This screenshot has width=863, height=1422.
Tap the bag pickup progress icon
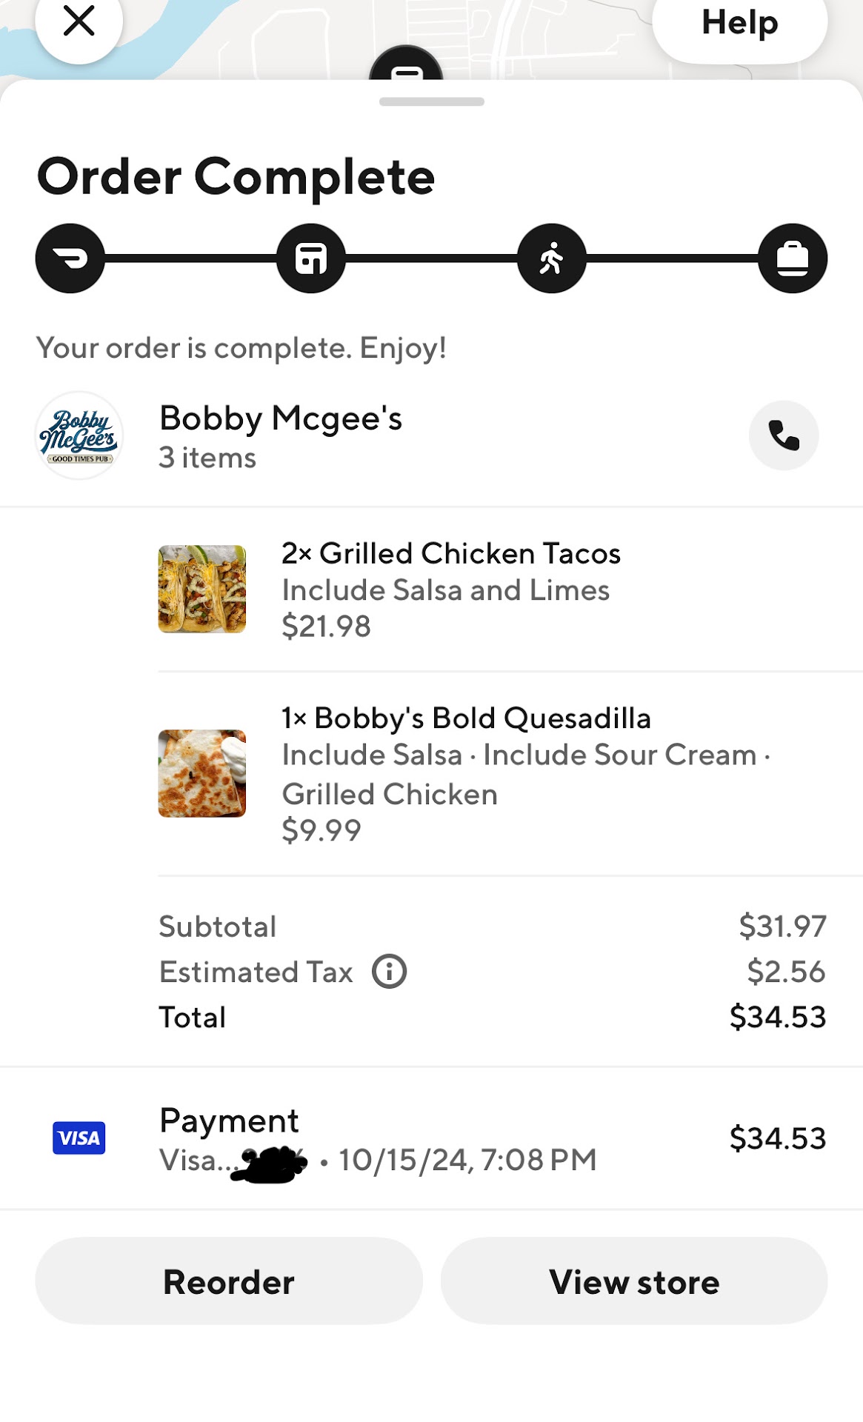(792, 258)
